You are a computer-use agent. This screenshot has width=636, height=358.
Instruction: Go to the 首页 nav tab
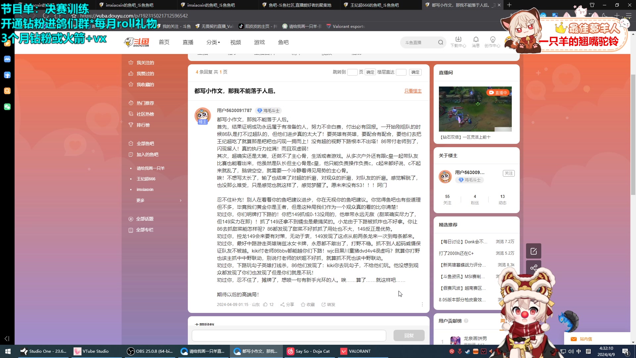[x=164, y=42]
